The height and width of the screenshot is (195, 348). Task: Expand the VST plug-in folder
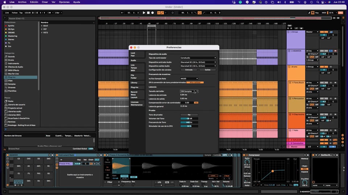tap(42, 29)
